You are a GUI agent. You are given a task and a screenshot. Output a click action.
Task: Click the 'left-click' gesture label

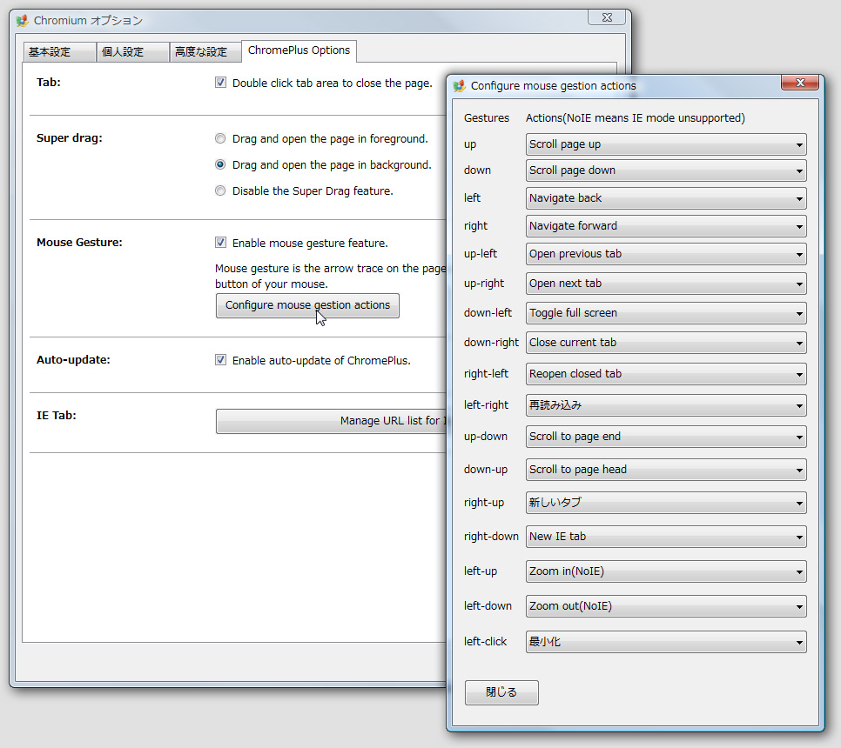486,641
